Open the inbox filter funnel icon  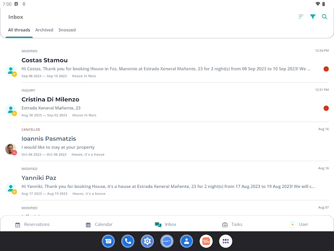click(313, 17)
